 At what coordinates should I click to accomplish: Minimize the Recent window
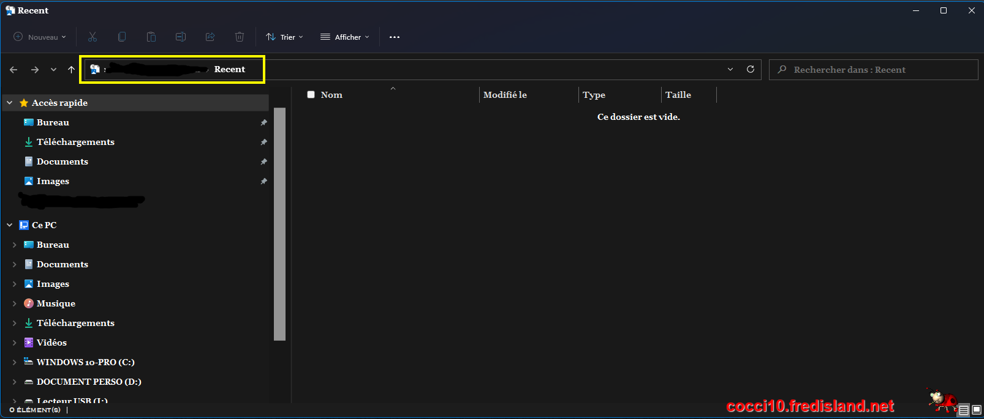(916, 10)
